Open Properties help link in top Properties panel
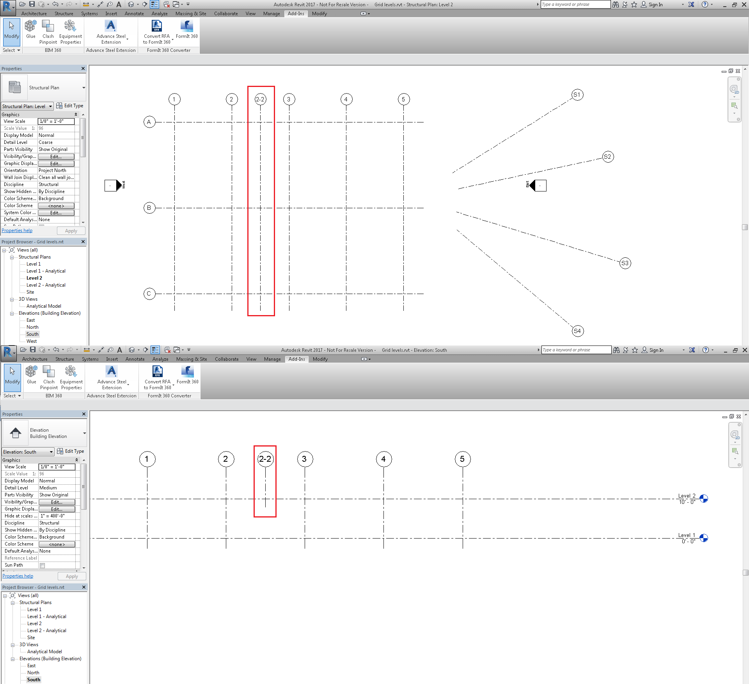Screen dimensions: 749x684 tap(17, 230)
